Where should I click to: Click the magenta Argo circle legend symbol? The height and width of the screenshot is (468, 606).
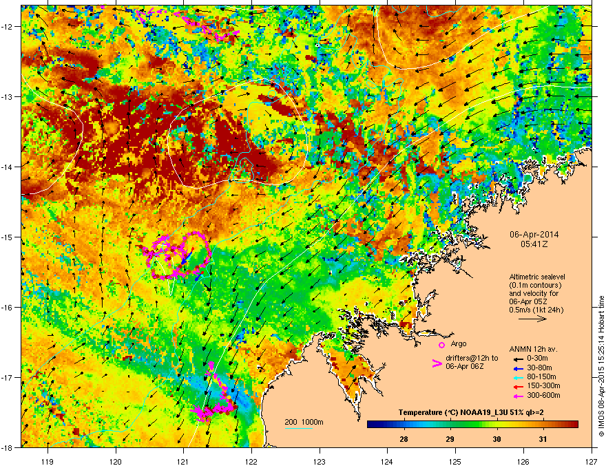point(441,345)
